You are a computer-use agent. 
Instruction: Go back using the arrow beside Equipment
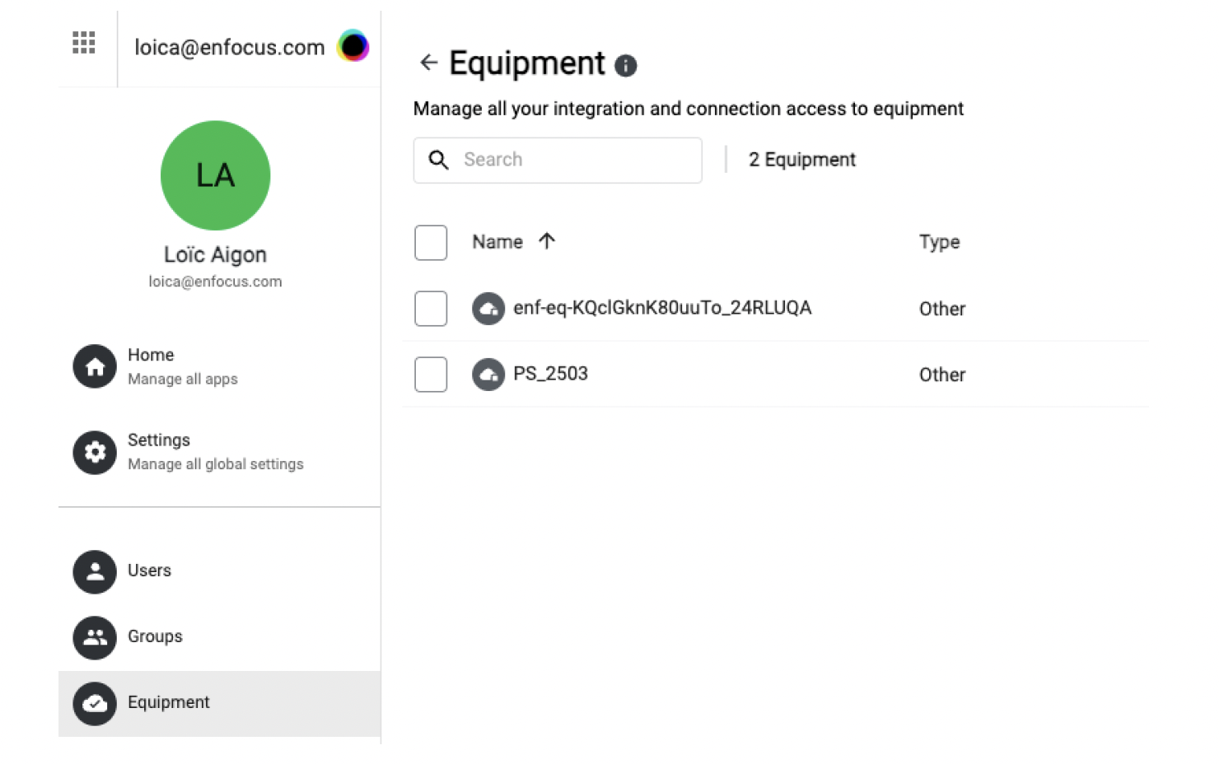click(x=428, y=63)
